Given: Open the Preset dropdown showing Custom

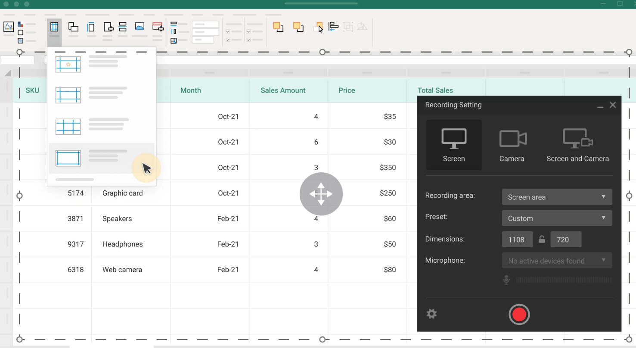Looking at the screenshot, I should pos(557,218).
